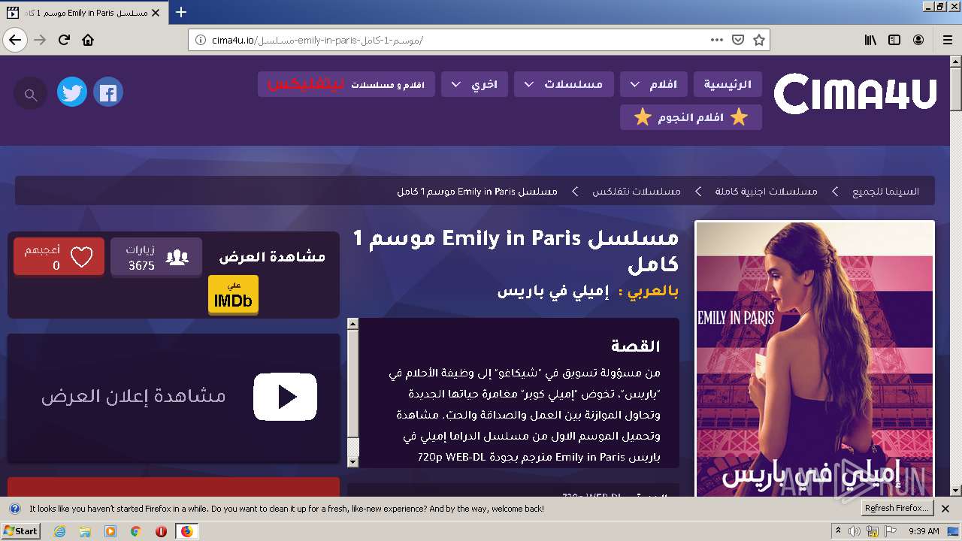
Task: Open افلام و مسلسلات نيتفليكس menu item
Action: pyautogui.click(x=346, y=84)
